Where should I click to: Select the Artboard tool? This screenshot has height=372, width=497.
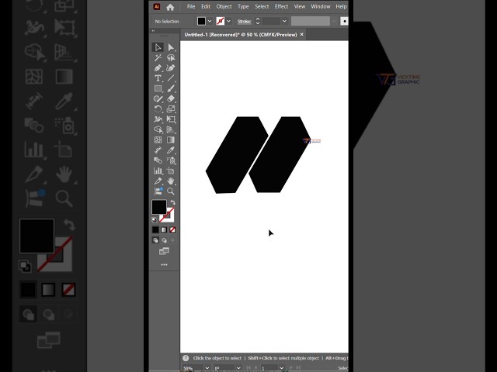pos(171,170)
